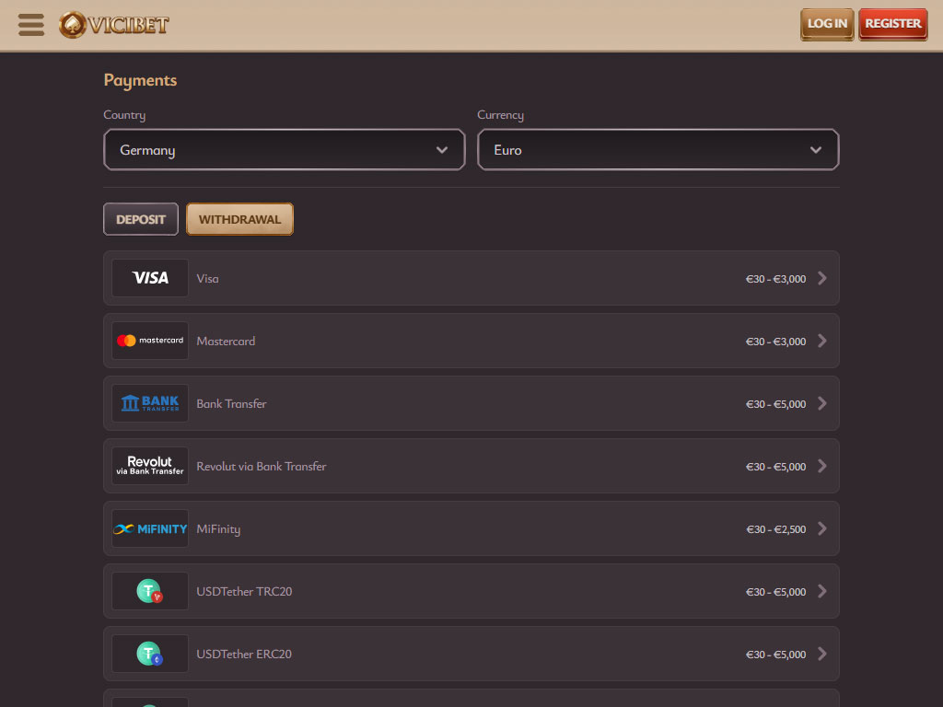Open the Country dropdown showing Germany
Screen dimensions: 943x707
coord(284,150)
